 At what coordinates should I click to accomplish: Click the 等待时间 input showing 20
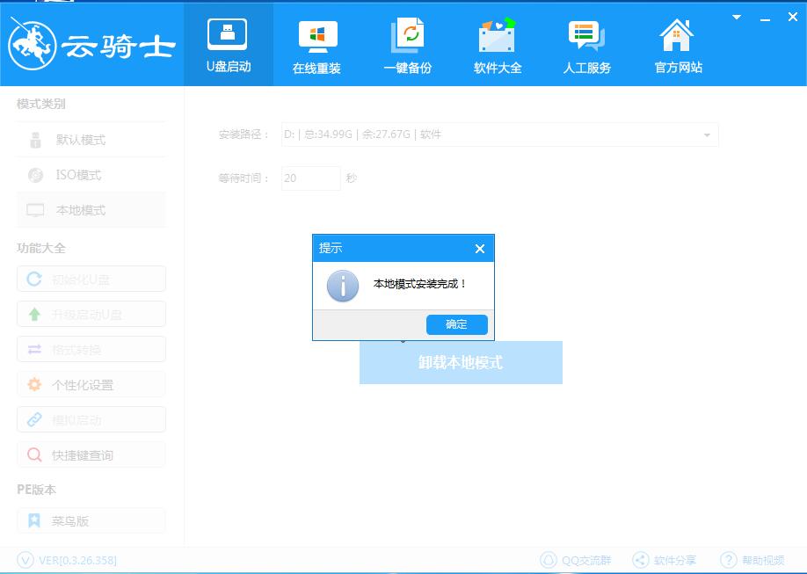point(311,178)
